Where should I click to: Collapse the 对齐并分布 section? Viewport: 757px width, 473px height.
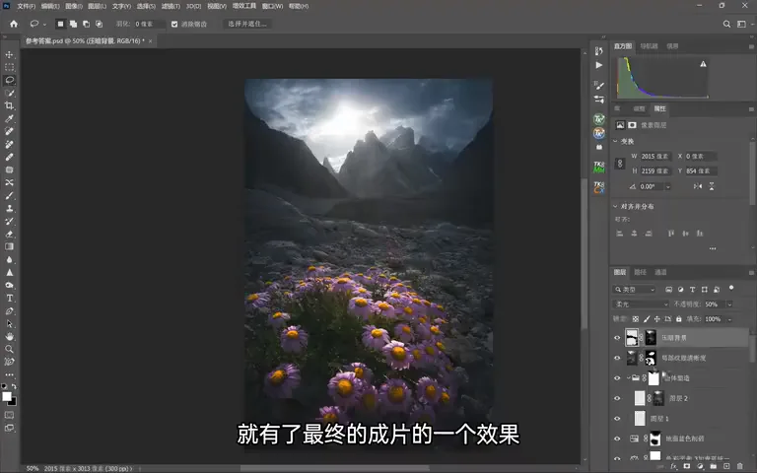click(615, 206)
